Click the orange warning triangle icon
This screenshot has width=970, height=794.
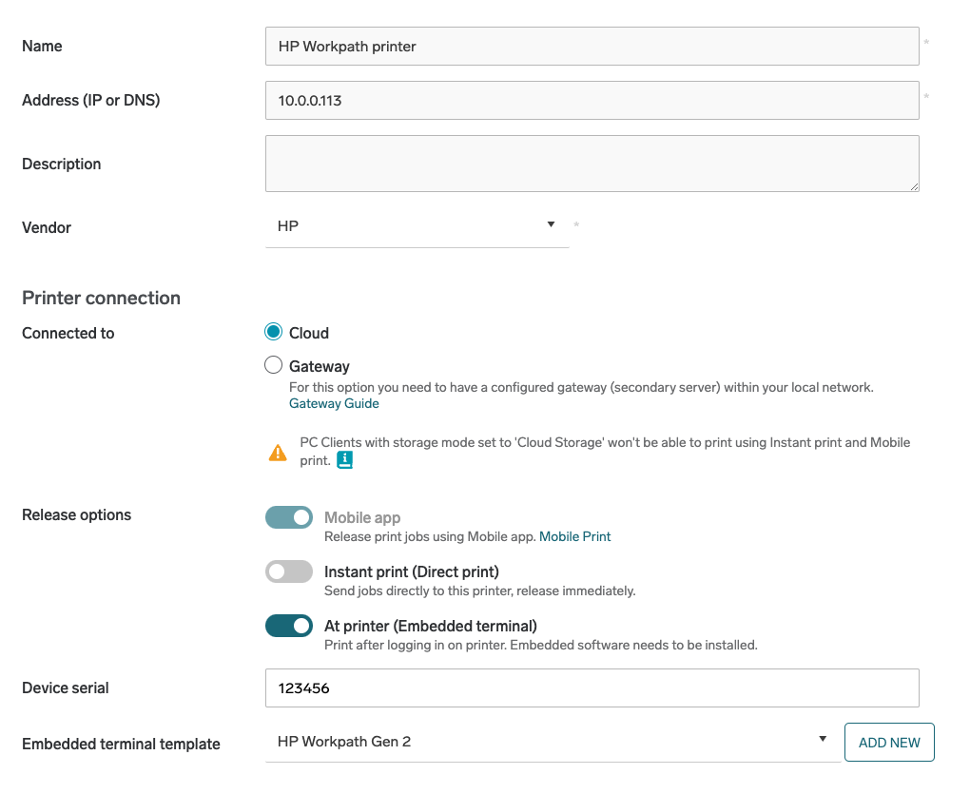[x=278, y=453]
